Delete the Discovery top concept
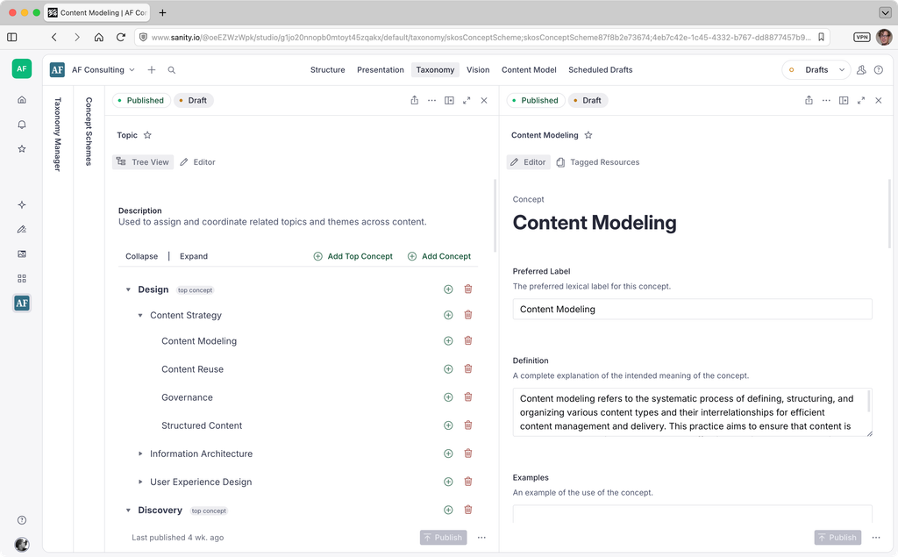Screen dimensions: 898x557 click(468, 510)
